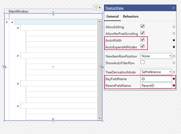Screen dimensions: 181x134
Task: Collapse the top-level root node
Action: point(12,22)
